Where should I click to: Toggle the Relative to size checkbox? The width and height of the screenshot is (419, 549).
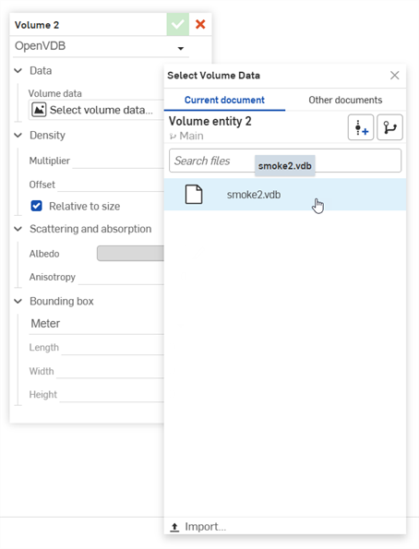point(36,206)
